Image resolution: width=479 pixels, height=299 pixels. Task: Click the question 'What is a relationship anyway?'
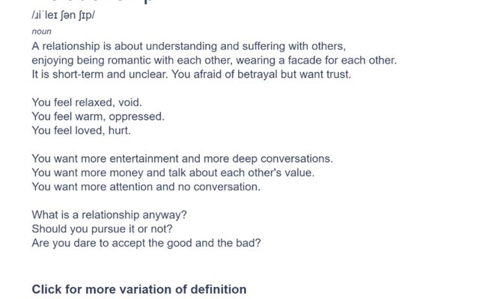109,215
